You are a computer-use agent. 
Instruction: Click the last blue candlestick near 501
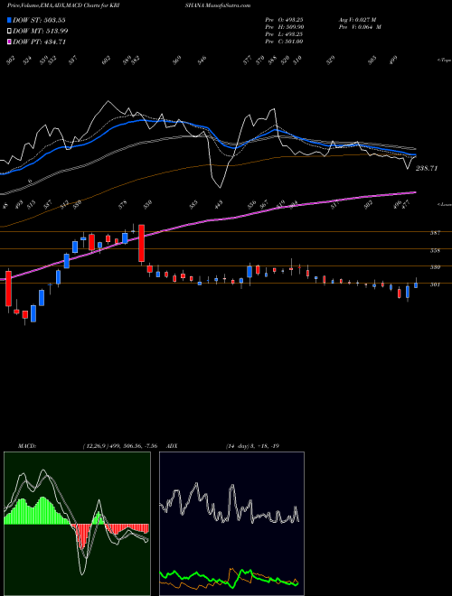[x=416, y=285]
